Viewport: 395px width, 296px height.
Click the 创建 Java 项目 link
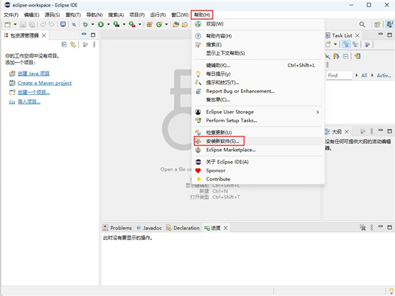point(34,74)
